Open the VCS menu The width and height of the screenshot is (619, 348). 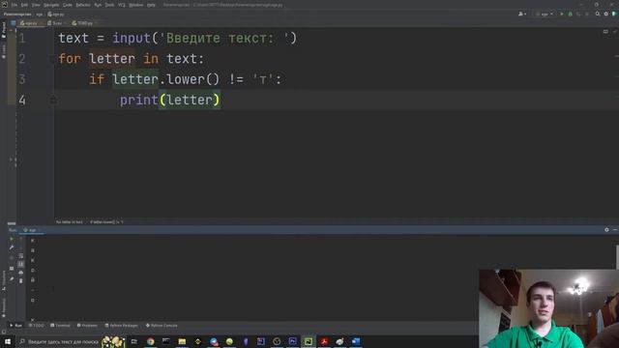tap(122, 5)
